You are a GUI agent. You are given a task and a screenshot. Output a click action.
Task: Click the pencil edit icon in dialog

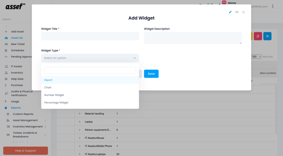click(x=230, y=12)
